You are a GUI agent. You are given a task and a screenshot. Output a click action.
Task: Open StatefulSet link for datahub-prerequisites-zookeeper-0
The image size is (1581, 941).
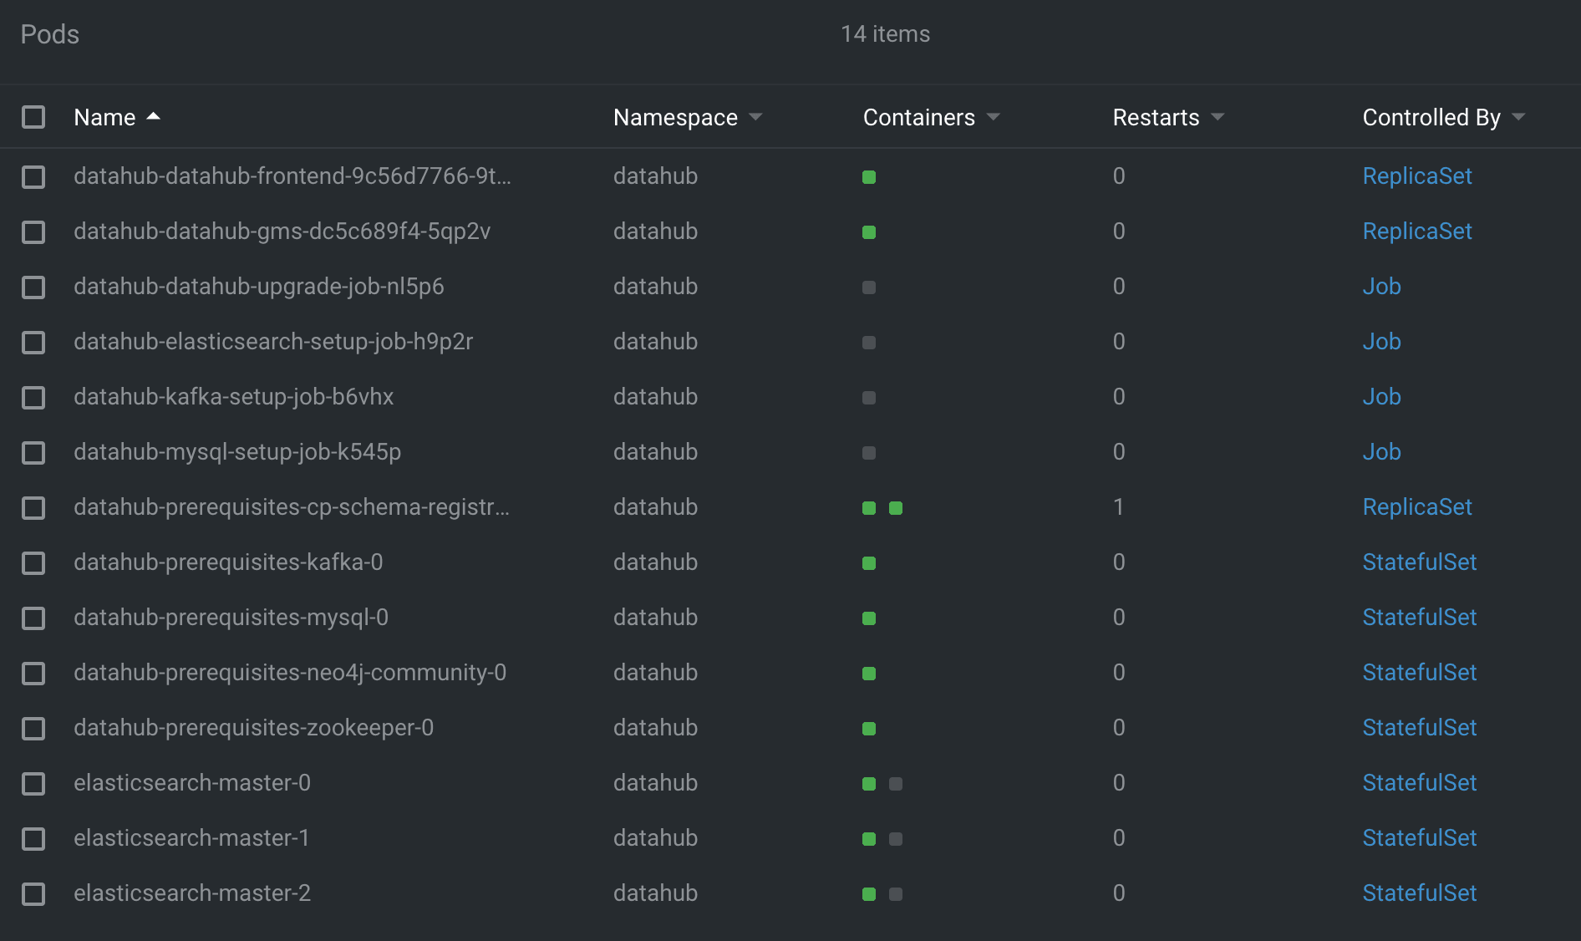tap(1420, 728)
